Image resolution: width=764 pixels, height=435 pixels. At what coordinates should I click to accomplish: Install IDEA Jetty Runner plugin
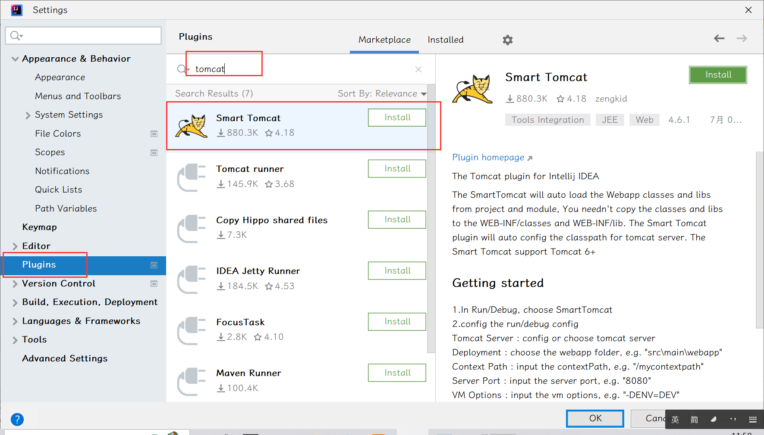click(397, 271)
